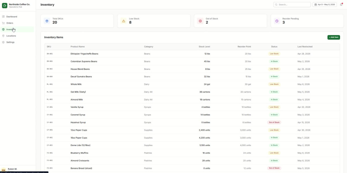This screenshot has width=347, height=173.
Task: Click the Banana Bread (sliced) product name
Action: pyautogui.click(x=81, y=168)
